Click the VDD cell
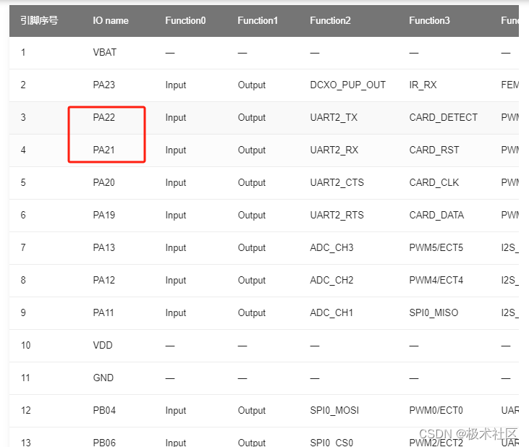Screen dimensions: 529x447 [103, 345]
